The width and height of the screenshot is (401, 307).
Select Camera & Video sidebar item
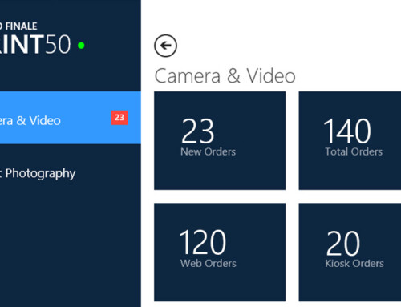point(71,118)
